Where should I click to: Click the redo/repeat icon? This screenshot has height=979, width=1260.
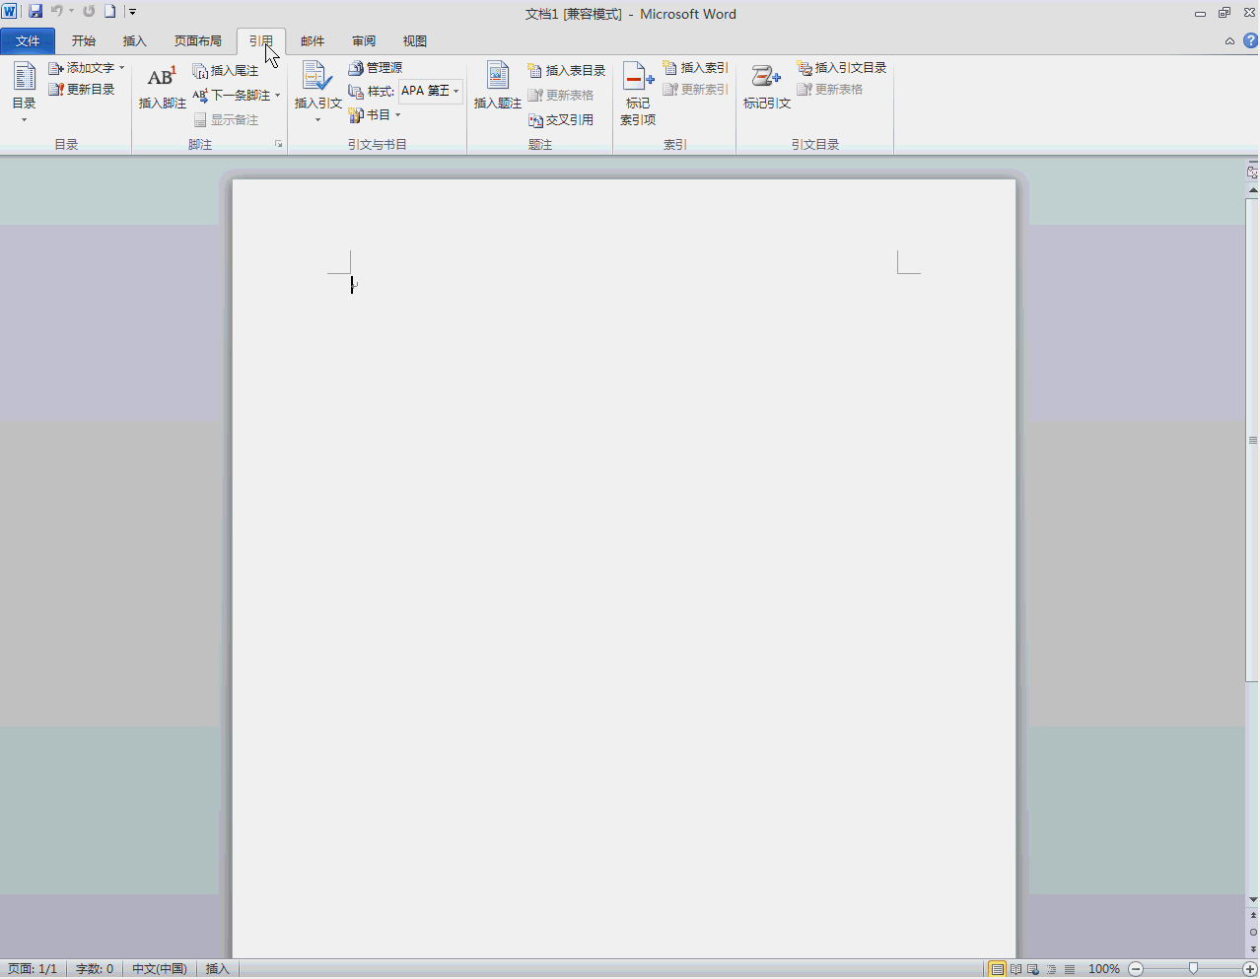click(89, 12)
